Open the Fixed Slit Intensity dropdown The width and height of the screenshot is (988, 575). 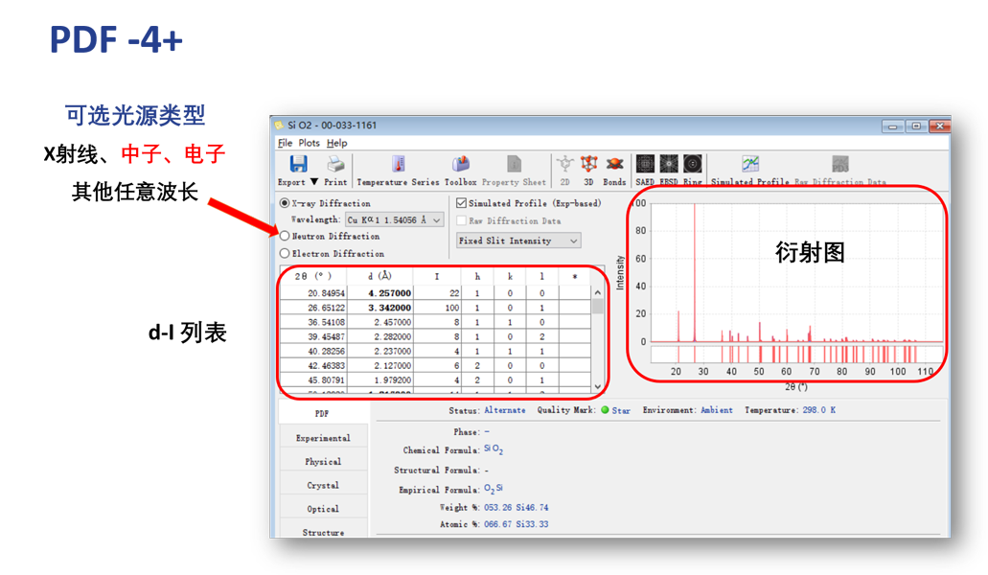(517, 241)
